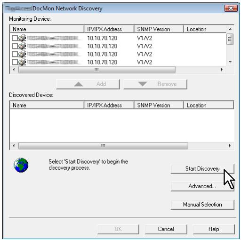241x240 pixels.
Task: Tick the checkbox of the first monitoring device row
Action: tap(15, 38)
